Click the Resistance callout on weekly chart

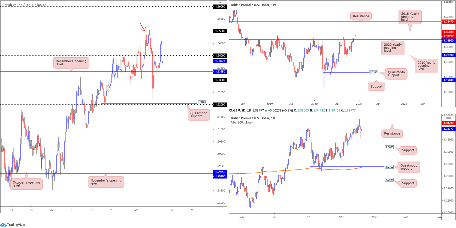(x=361, y=16)
